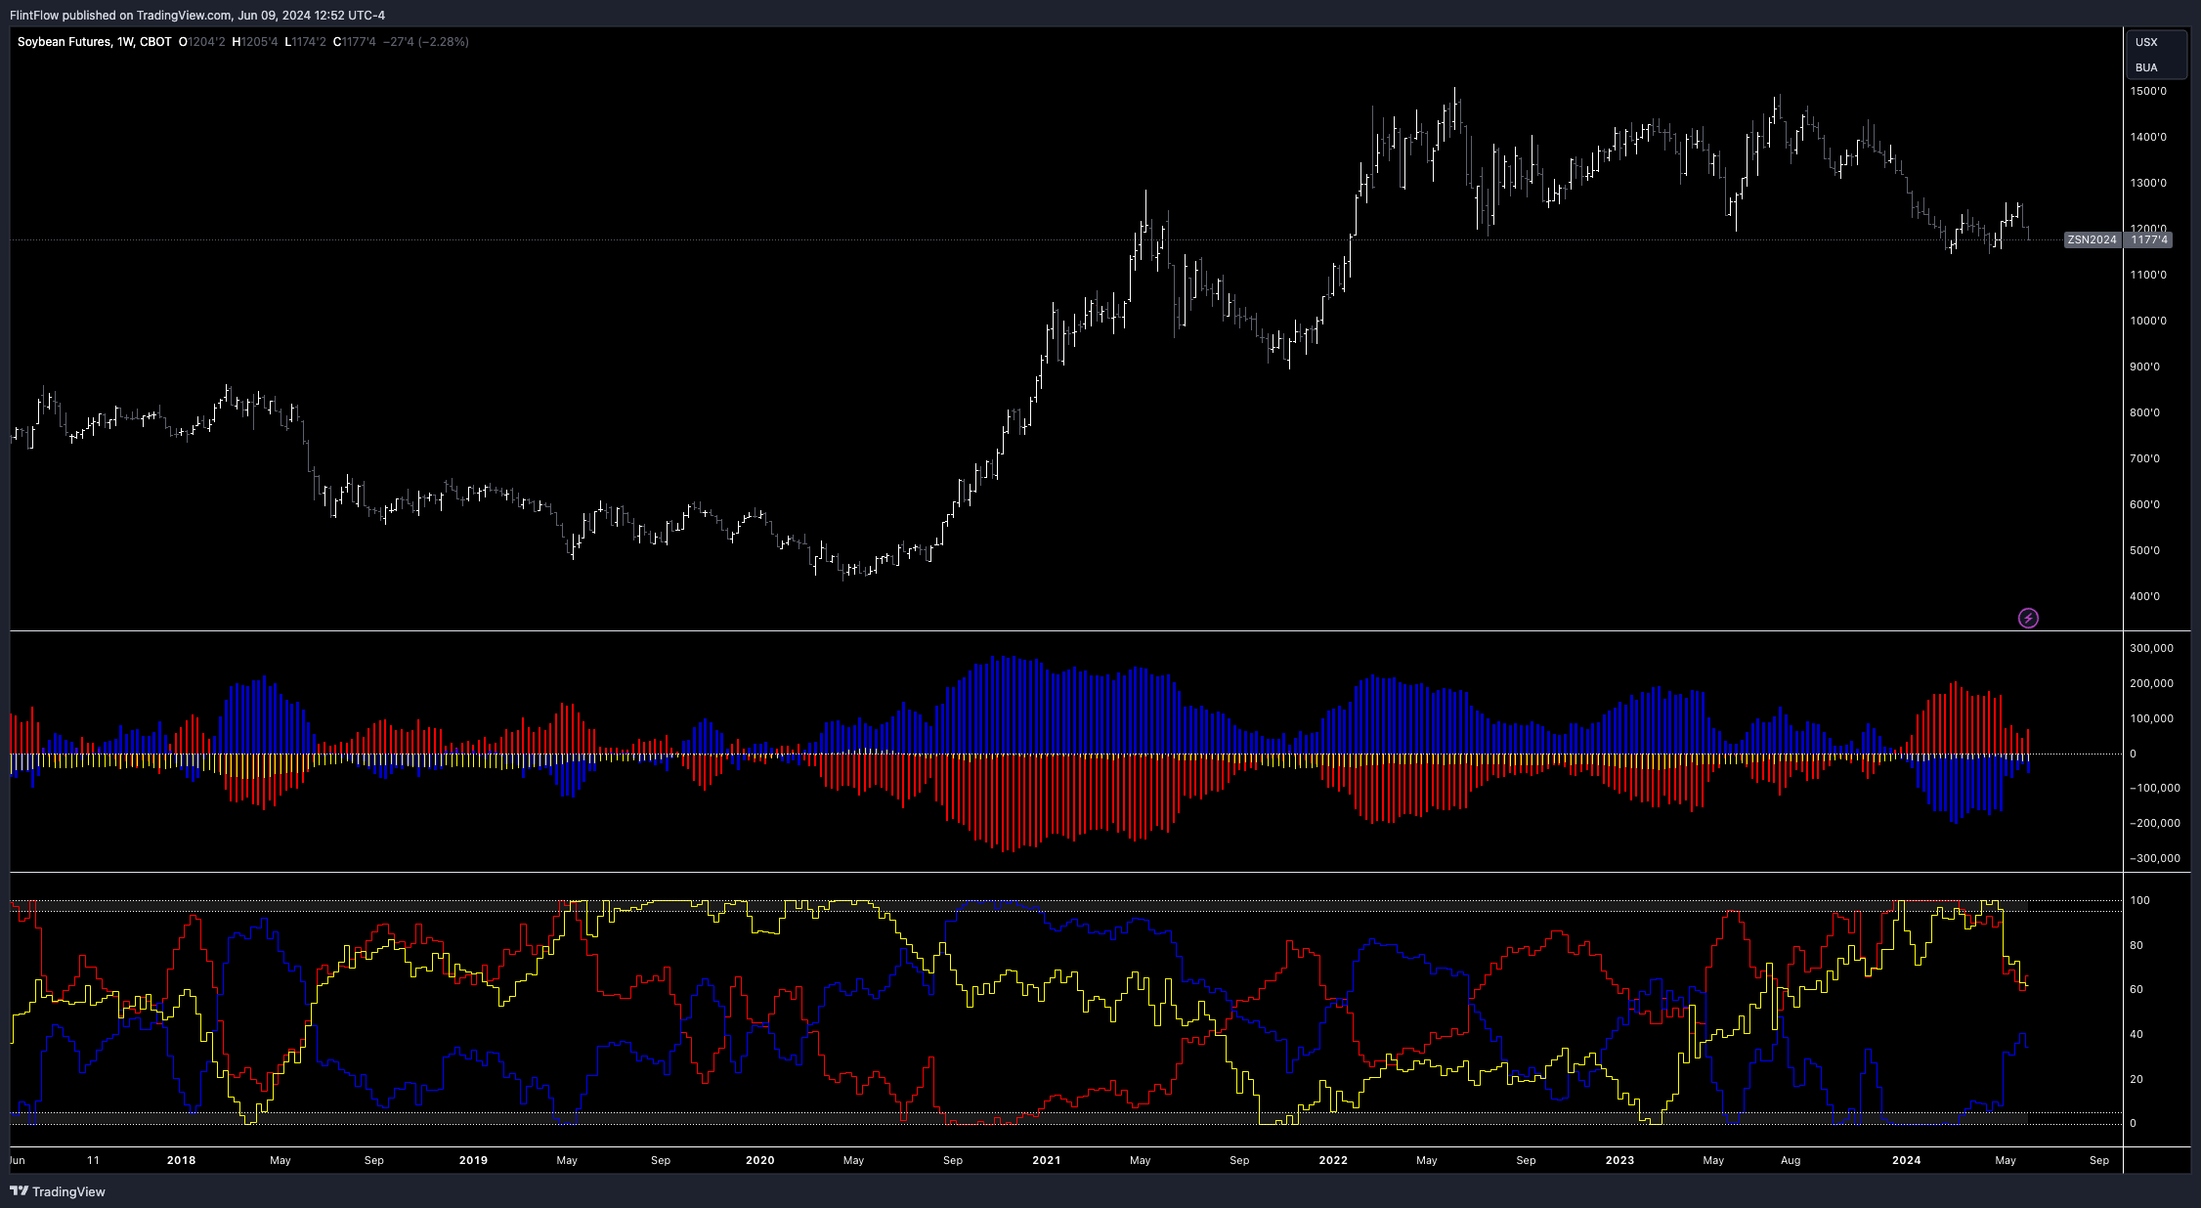Image resolution: width=2201 pixels, height=1208 pixels.
Task: Click the May 2022 time axis label
Action: pos(1426,1160)
